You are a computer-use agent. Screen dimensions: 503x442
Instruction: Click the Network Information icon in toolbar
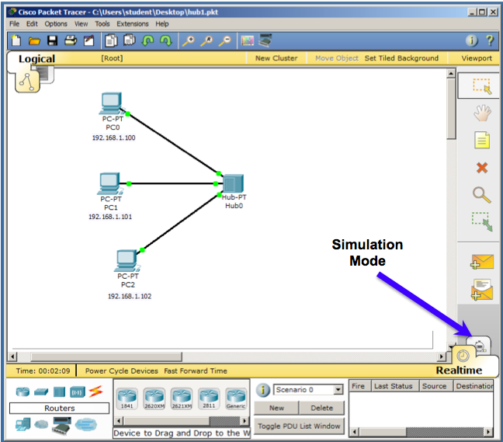pyautogui.click(x=472, y=40)
